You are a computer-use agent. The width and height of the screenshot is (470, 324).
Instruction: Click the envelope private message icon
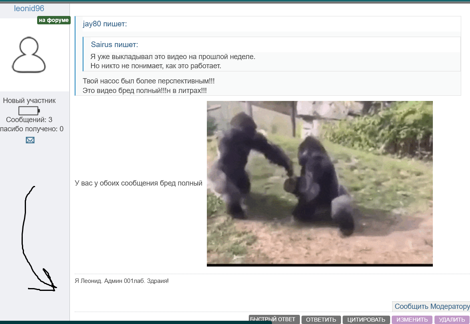click(x=30, y=140)
